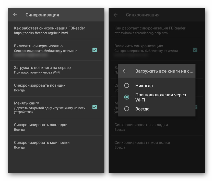The height and width of the screenshot is (181, 213).
Task: Toggle Включить синхронизацию checkbox on left screen
Action: point(94,50)
